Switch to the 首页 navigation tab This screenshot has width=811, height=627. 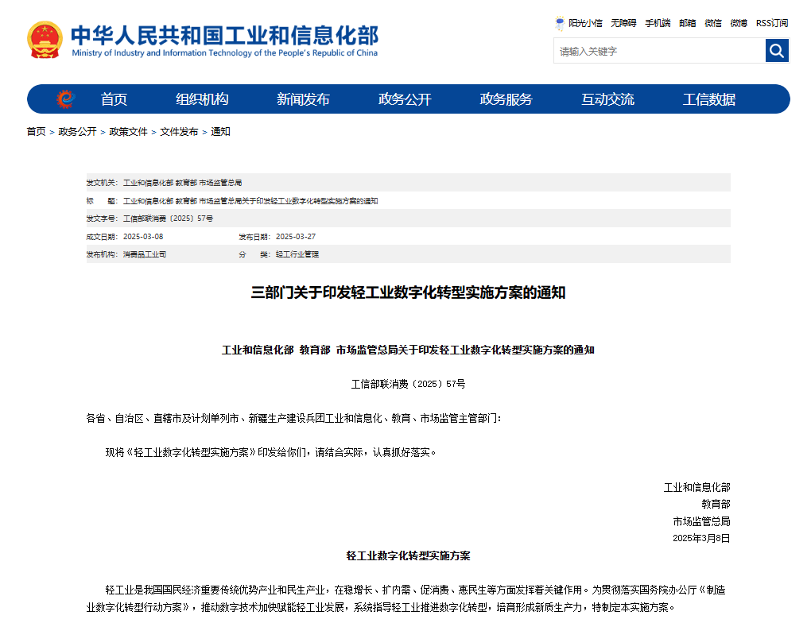114,99
